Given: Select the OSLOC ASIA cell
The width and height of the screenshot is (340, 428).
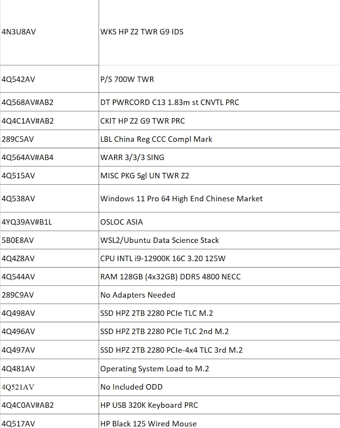Looking at the screenshot, I should click(121, 222).
